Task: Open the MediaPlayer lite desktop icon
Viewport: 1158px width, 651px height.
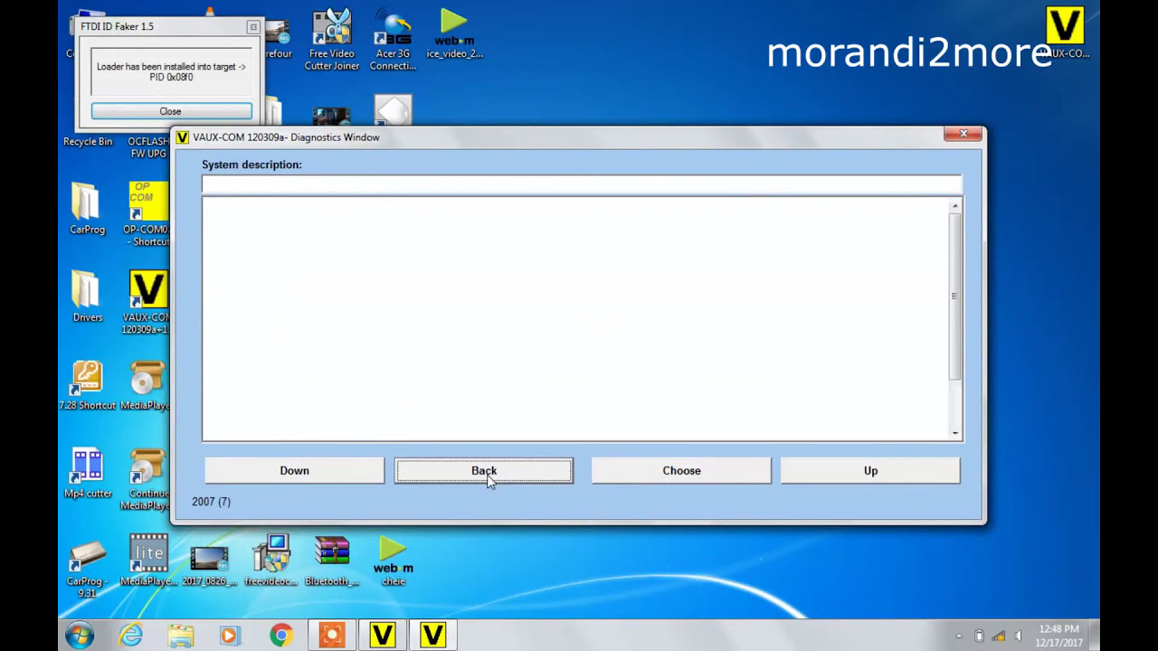Action: (x=147, y=561)
